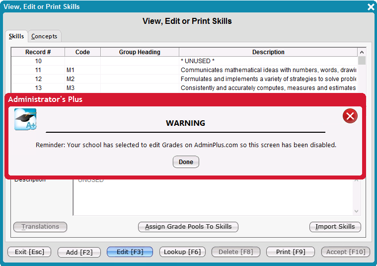Open Lookup [F6]
The height and width of the screenshot is (266, 377).
(x=182, y=252)
